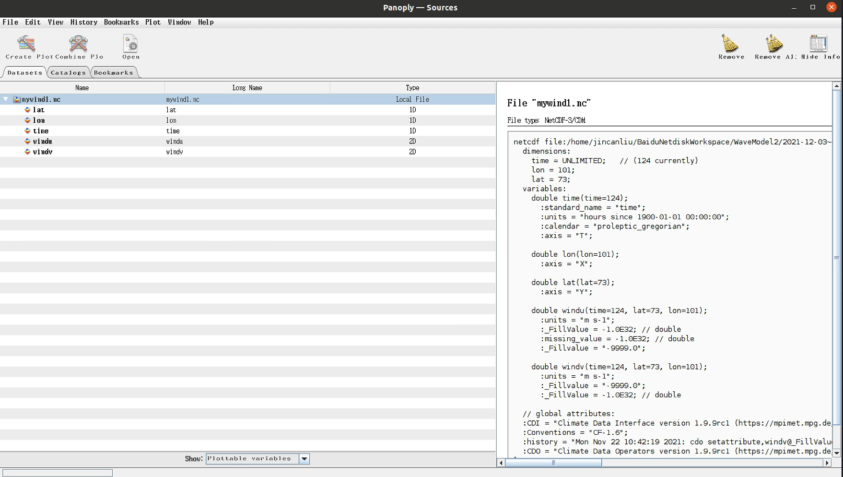Image resolution: width=843 pixels, height=477 pixels.
Task: Select the mywind1.nc file icon
Action: point(17,99)
